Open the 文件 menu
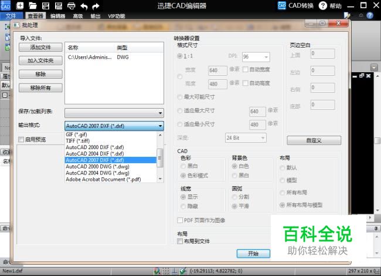This screenshot has height=276, width=381. point(11,16)
